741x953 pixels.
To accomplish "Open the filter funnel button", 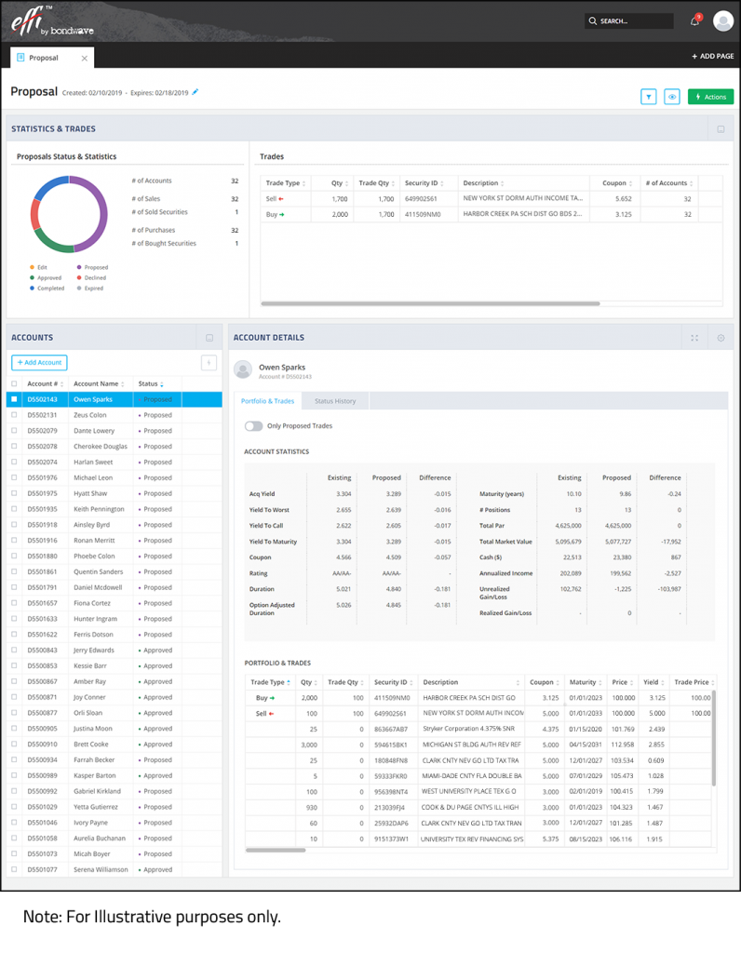I will click(649, 97).
